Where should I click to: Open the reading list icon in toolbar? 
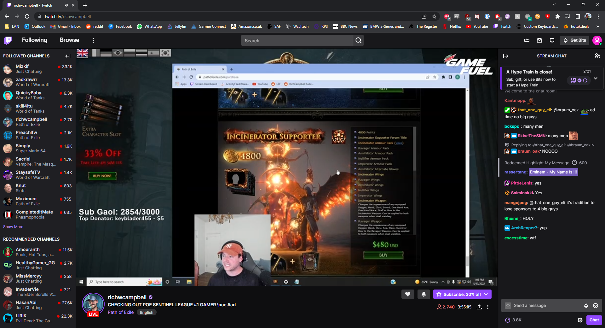point(568,16)
